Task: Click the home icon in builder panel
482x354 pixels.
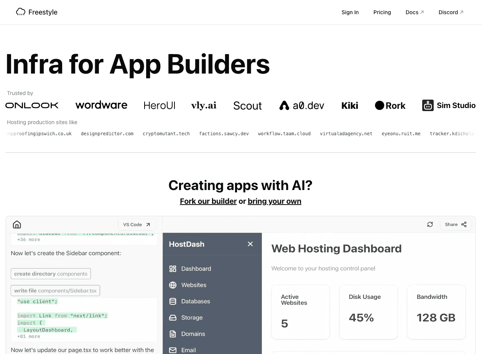Action: pyautogui.click(x=17, y=225)
